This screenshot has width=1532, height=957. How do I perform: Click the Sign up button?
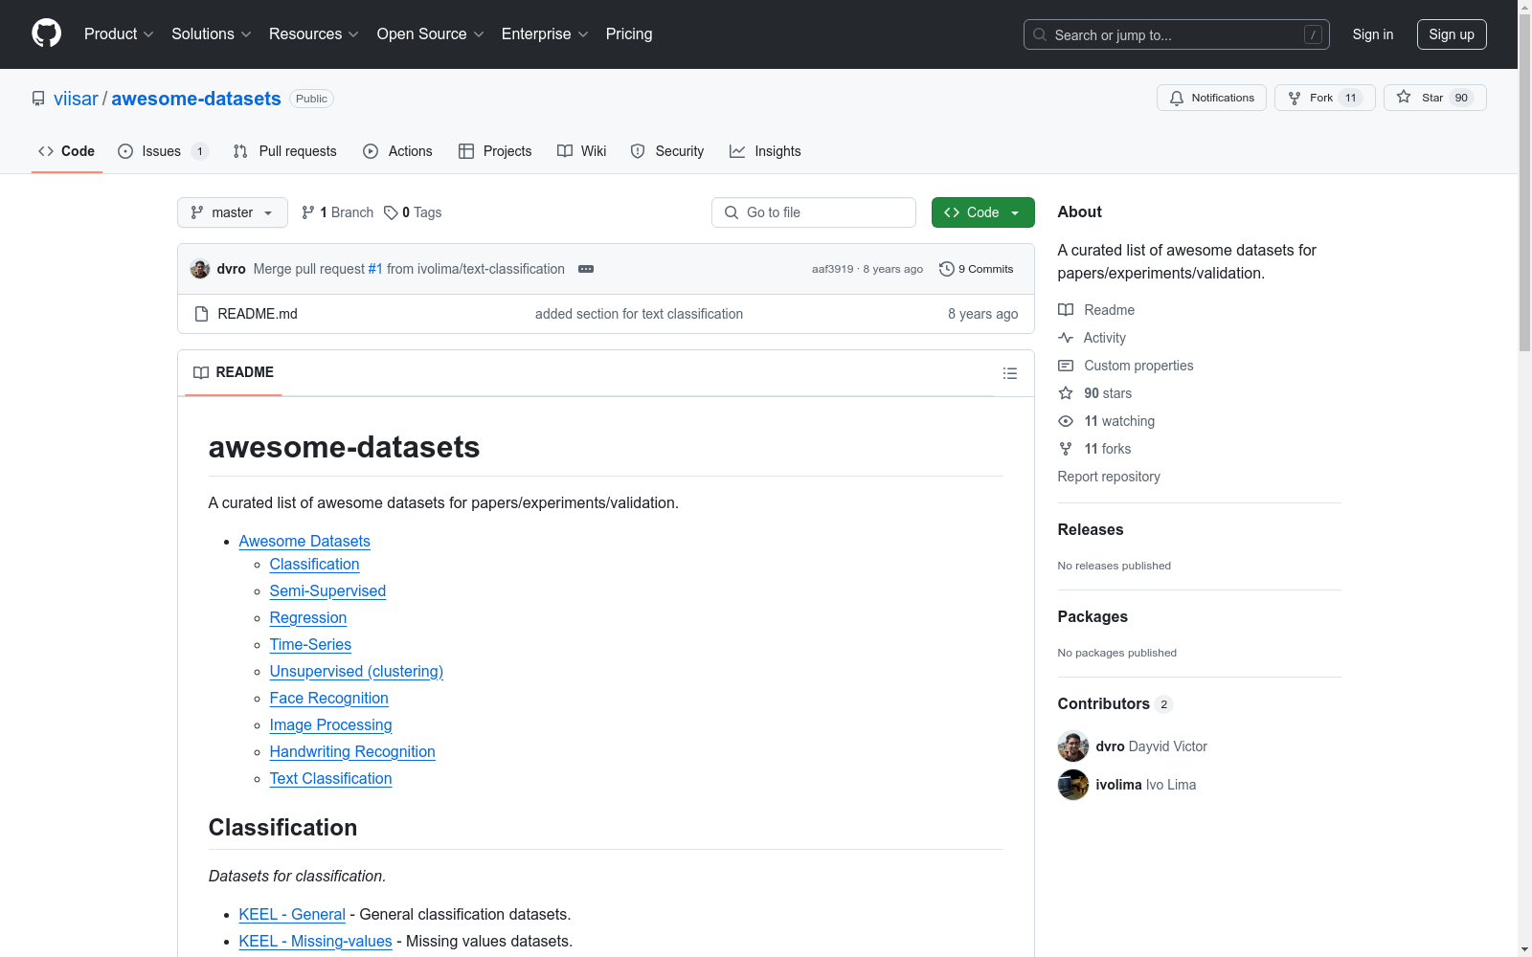point(1452,34)
